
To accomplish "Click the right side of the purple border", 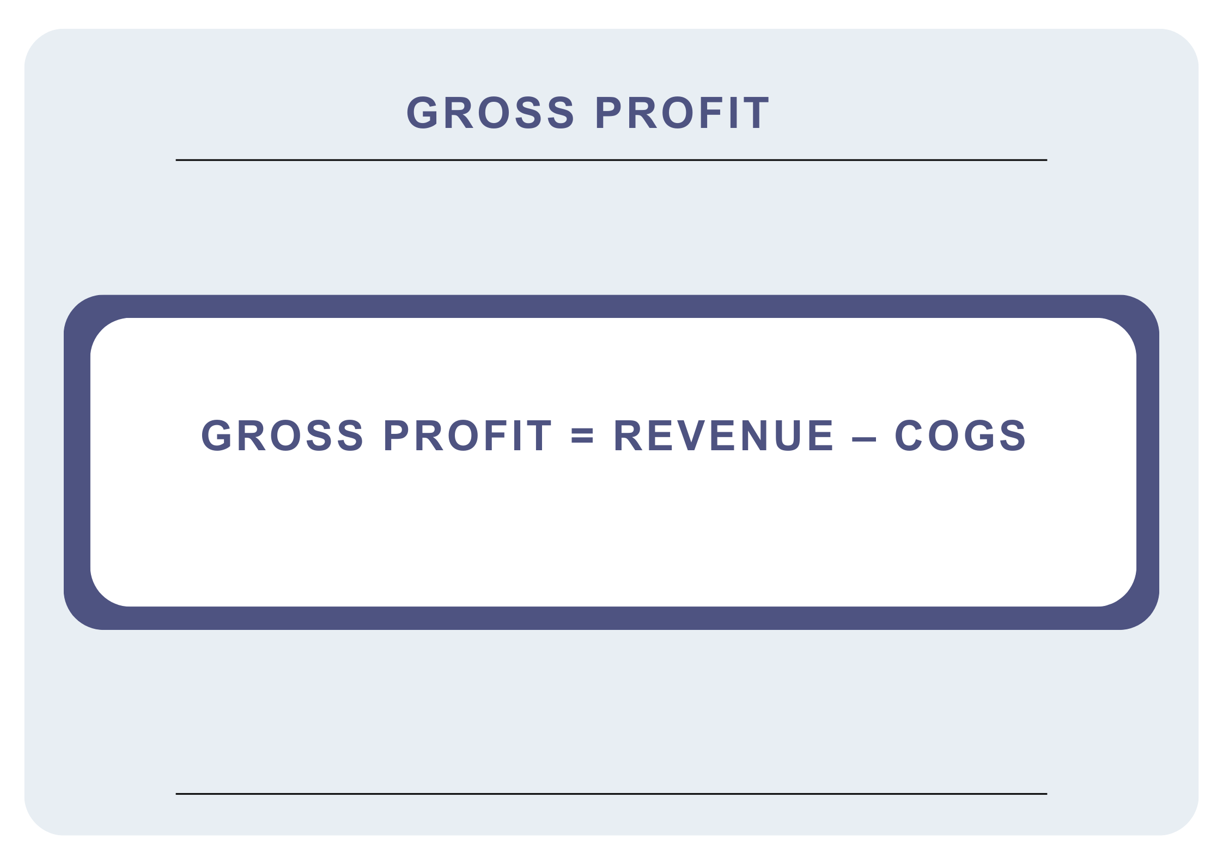I will click(x=1147, y=463).
